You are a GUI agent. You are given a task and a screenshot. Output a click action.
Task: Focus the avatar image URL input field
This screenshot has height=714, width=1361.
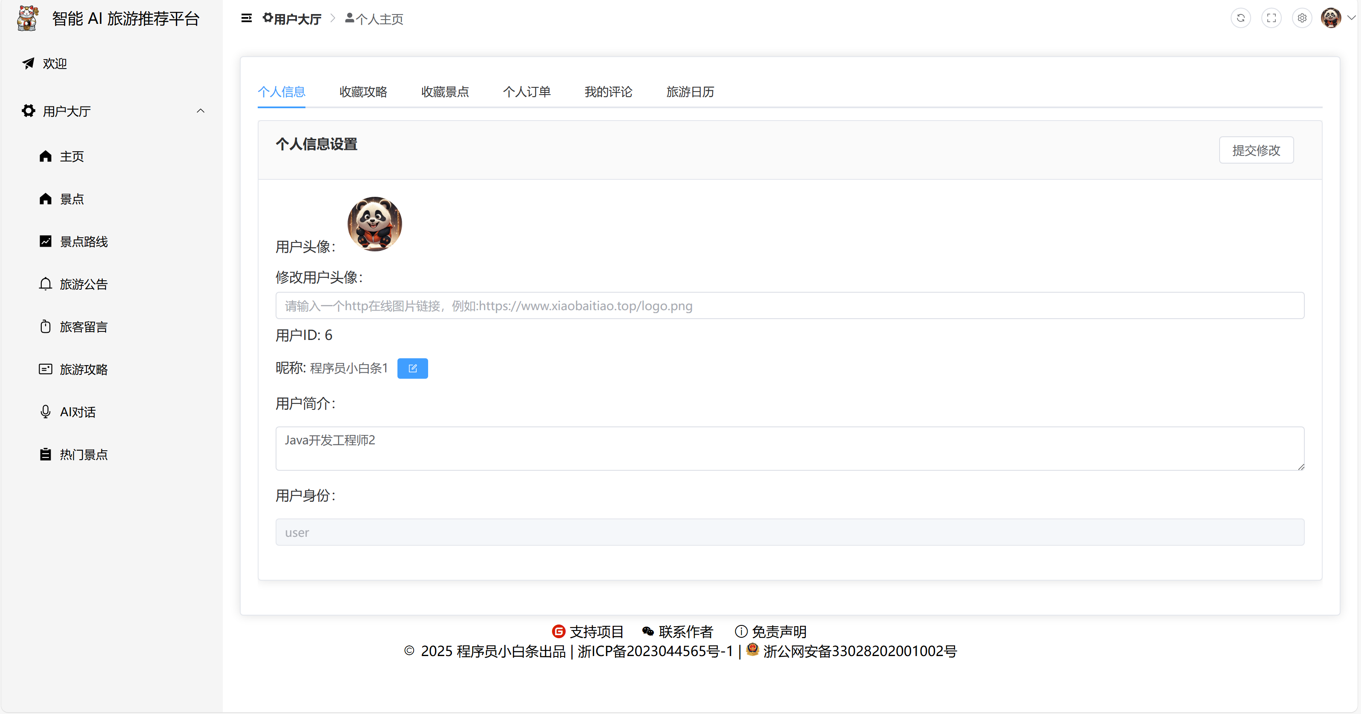coord(789,305)
